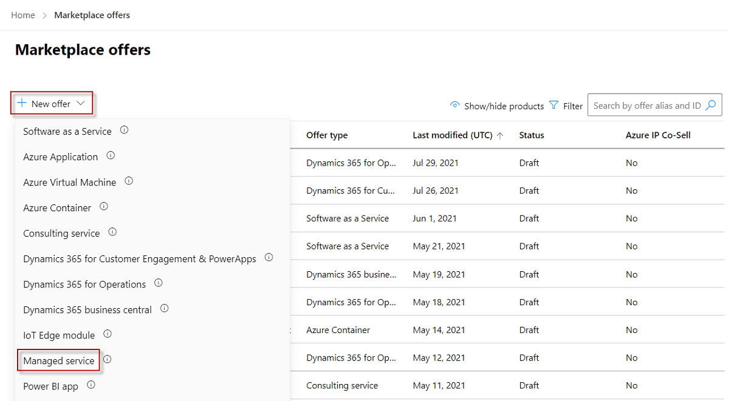
Task: Click the Status column header
Action: pyautogui.click(x=532, y=135)
